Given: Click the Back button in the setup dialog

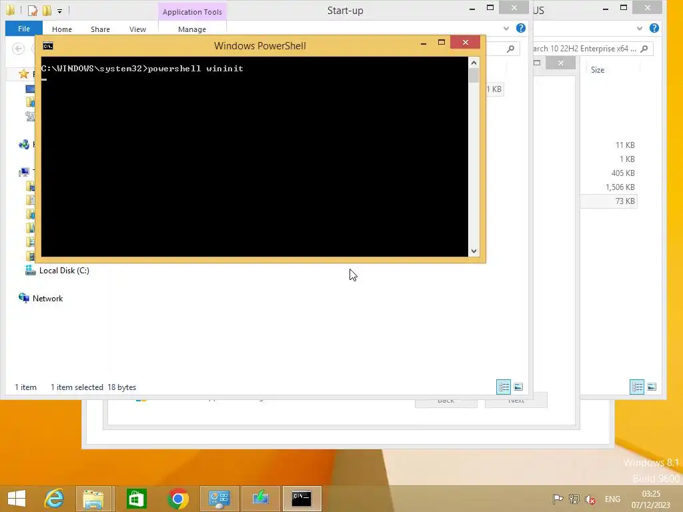Looking at the screenshot, I should [446, 401].
